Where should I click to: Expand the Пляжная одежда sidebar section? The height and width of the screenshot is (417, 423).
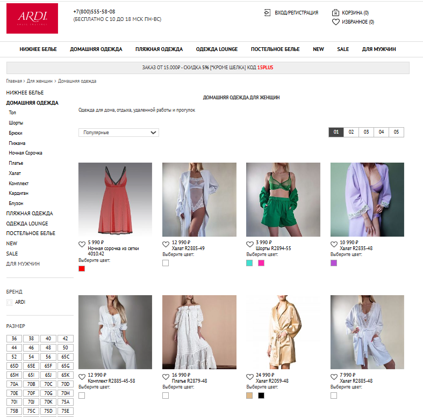point(30,213)
